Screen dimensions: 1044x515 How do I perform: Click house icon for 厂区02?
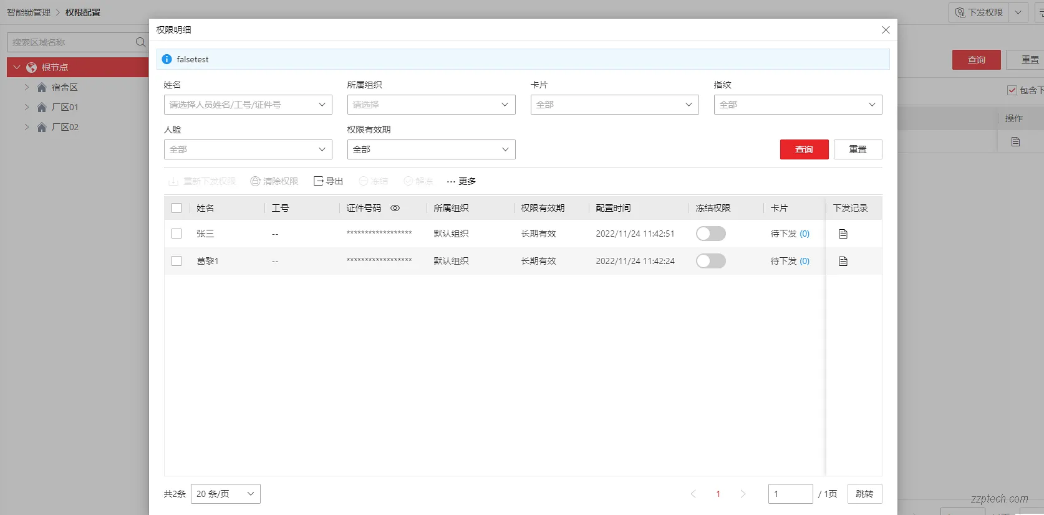[42, 127]
